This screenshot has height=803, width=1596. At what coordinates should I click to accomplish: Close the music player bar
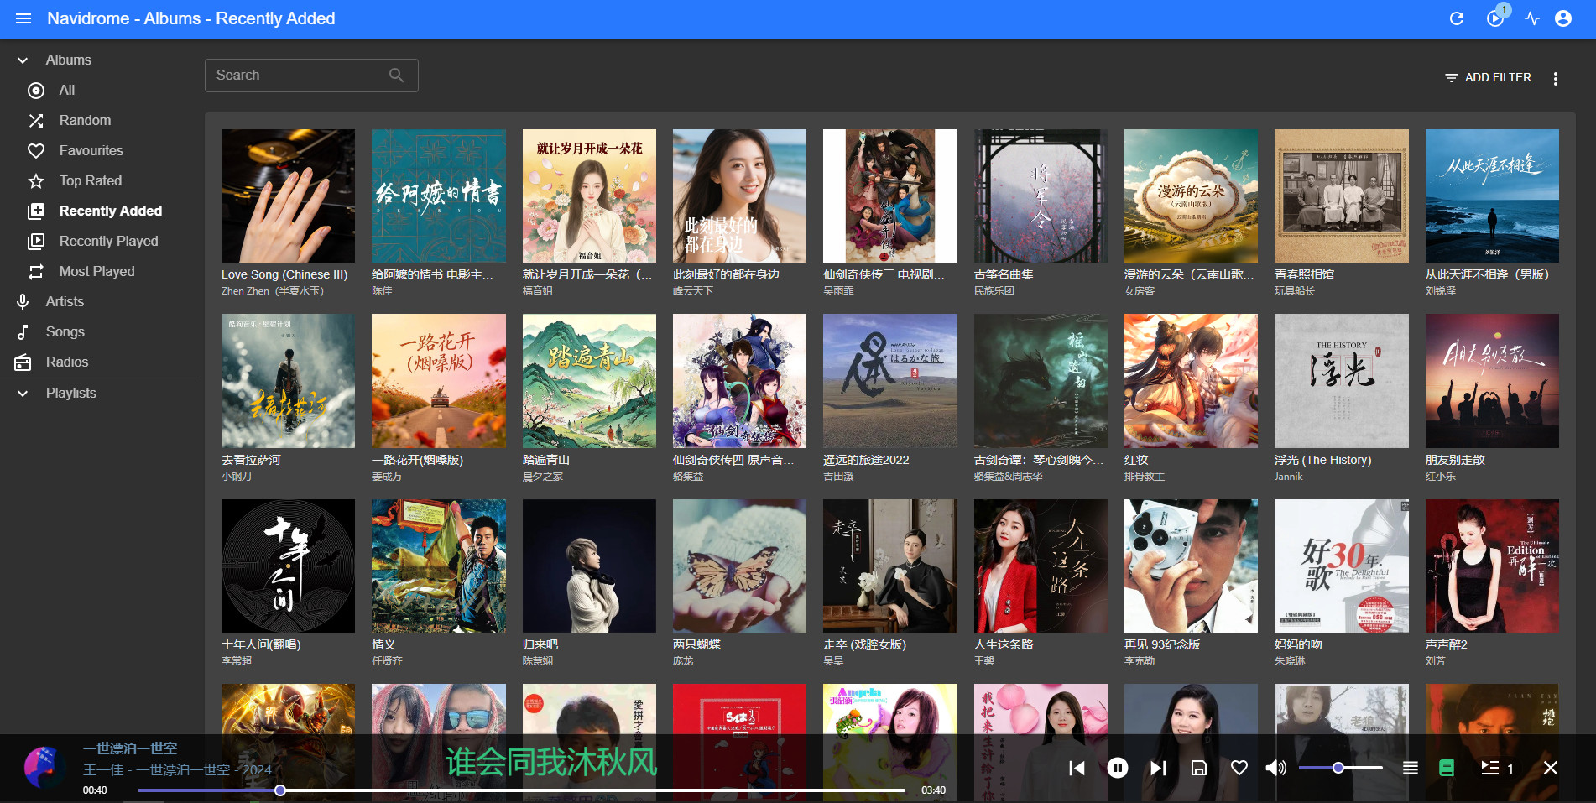pos(1551,768)
